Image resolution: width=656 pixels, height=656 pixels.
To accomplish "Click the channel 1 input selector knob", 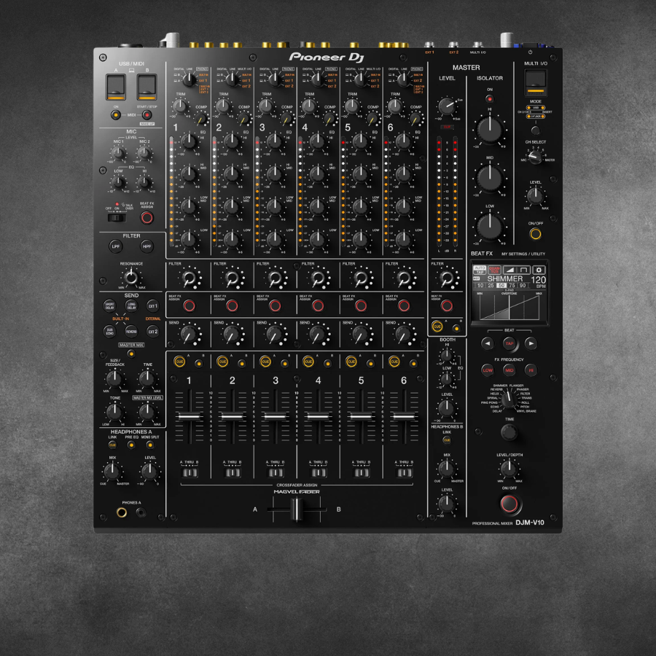I will pyautogui.click(x=189, y=79).
